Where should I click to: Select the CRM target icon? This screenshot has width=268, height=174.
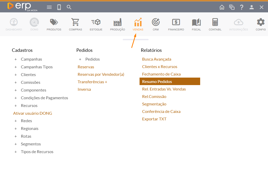tap(156, 22)
